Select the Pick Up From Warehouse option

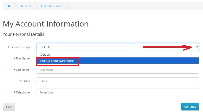pyautogui.click(x=57, y=61)
